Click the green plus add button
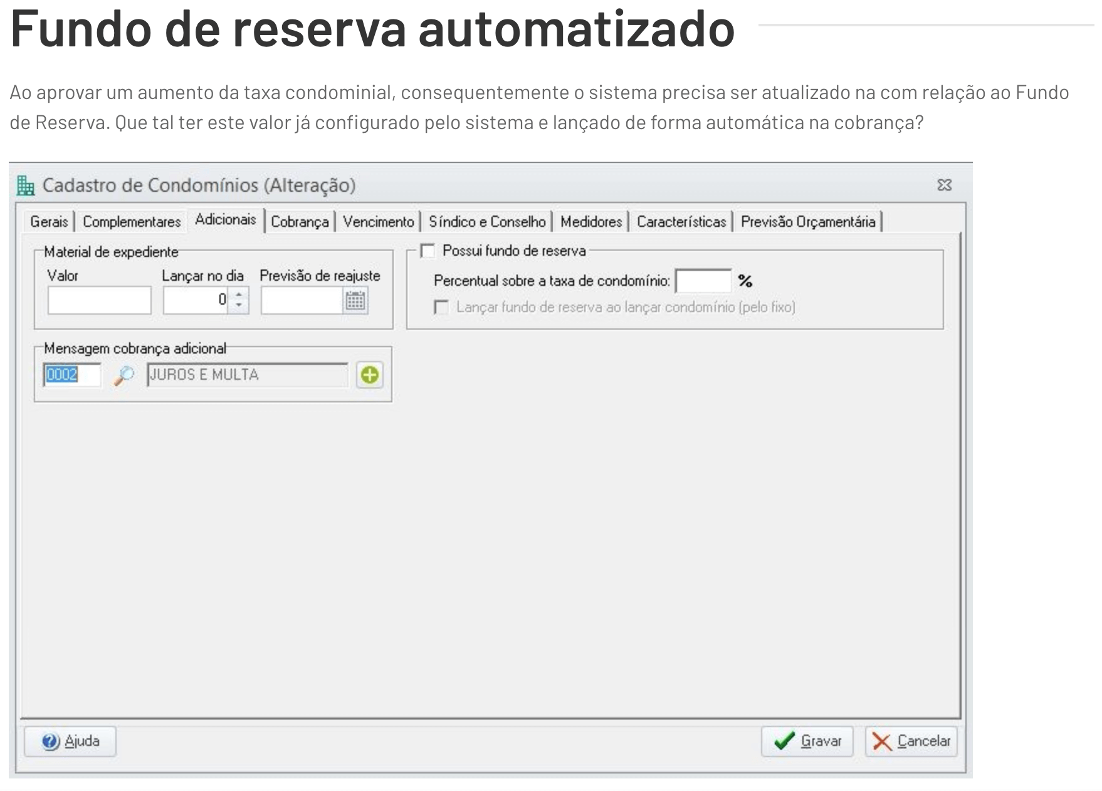The image size is (1102, 791). (370, 375)
